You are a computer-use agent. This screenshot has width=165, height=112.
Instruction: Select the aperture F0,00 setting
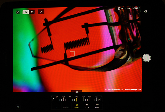pyautogui.click(x=66, y=107)
